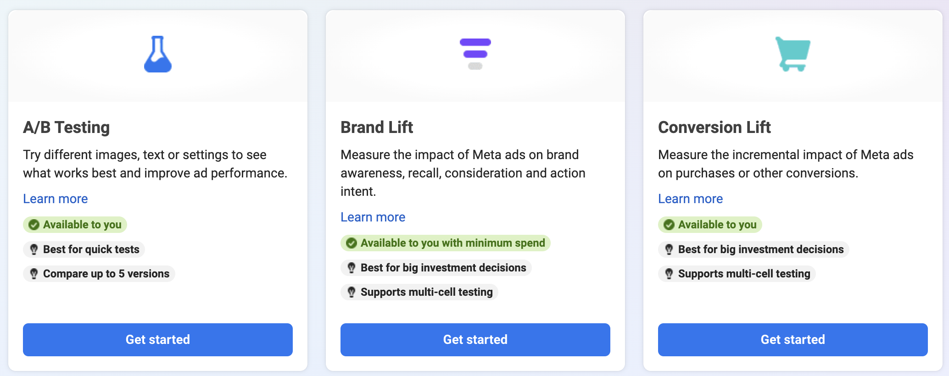Screen dimensions: 949x376
Task: Open Learn more in the Brand Lift card
Action: [373, 217]
